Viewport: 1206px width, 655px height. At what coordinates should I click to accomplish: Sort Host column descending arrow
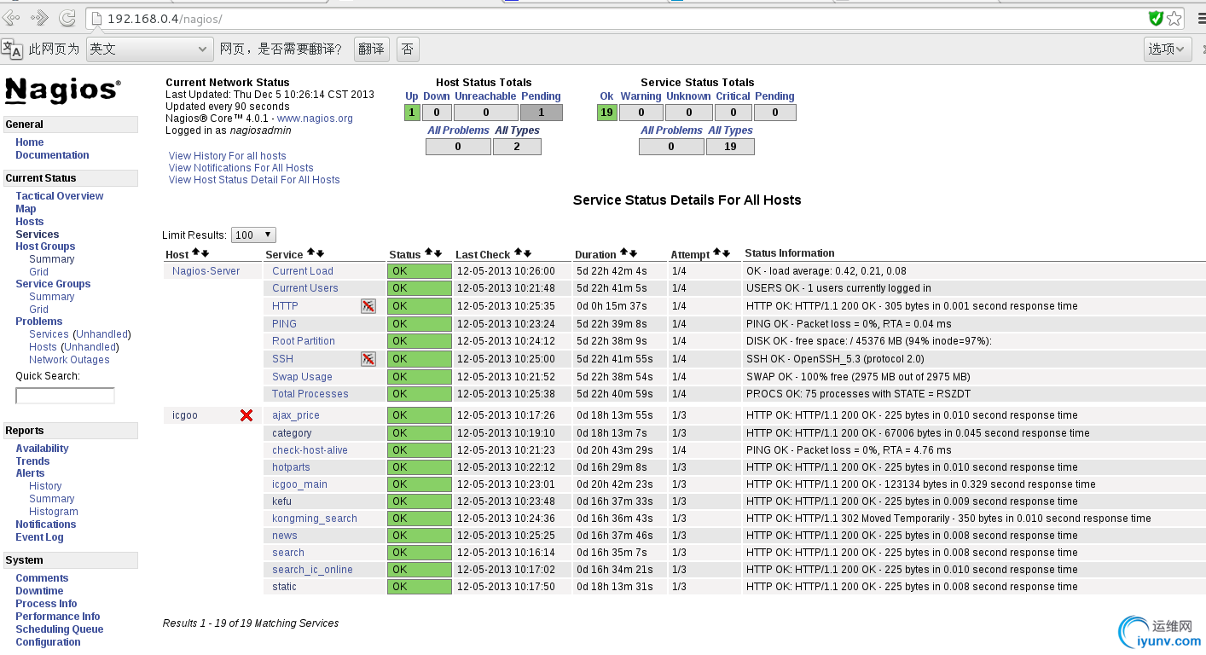coord(205,253)
